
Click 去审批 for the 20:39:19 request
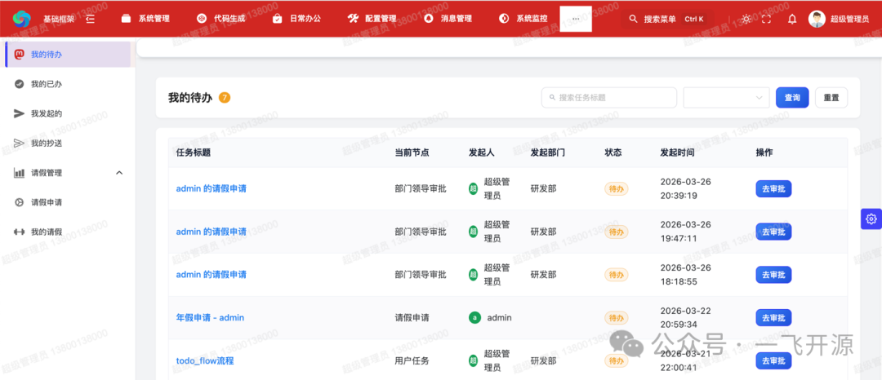pos(773,189)
